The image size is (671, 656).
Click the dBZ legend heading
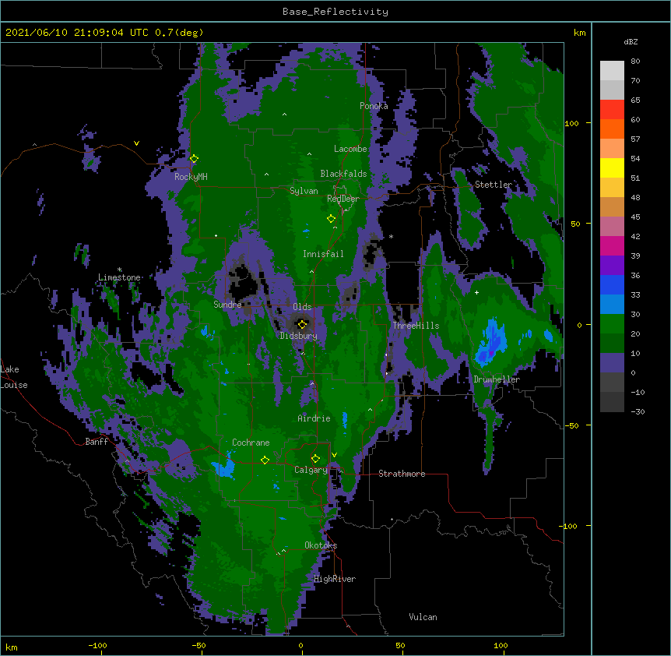(631, 42)
